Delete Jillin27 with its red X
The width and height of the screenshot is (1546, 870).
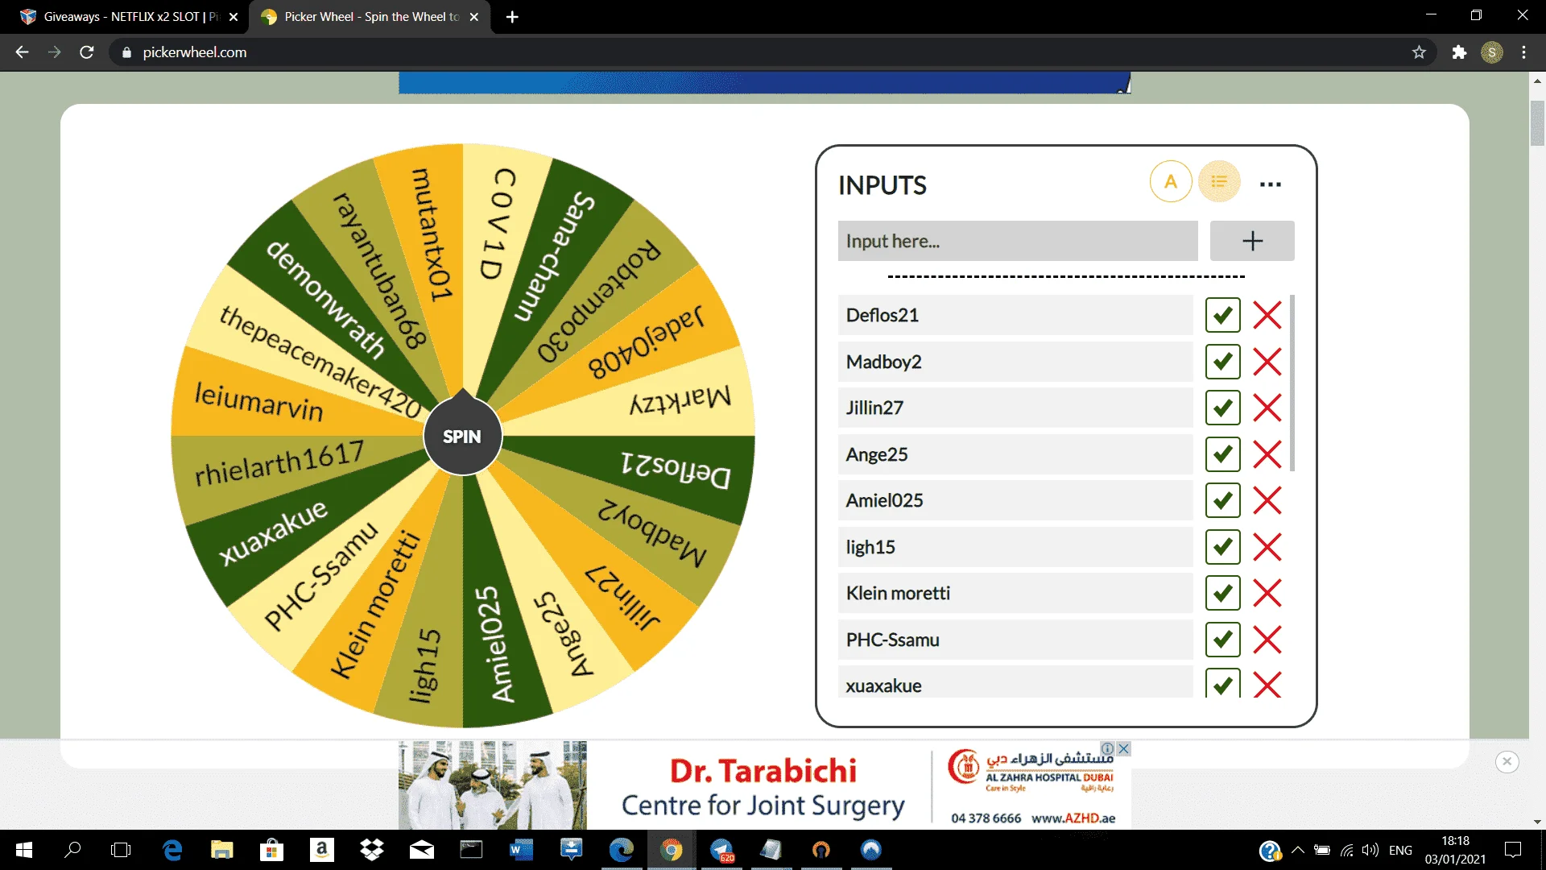(1267, 408)
